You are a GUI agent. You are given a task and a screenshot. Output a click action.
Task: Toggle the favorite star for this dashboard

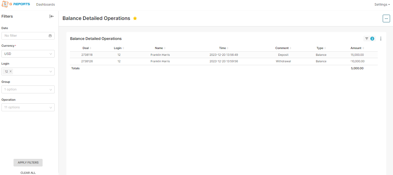click(x=135, y=18)
